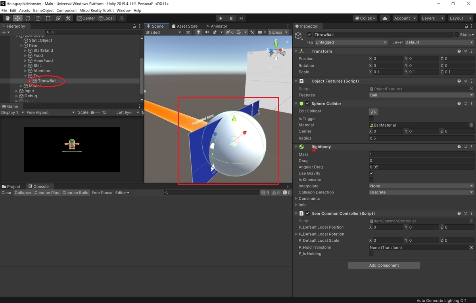
Task: Enable the Is Trigger checkbox
Action: 371,119
